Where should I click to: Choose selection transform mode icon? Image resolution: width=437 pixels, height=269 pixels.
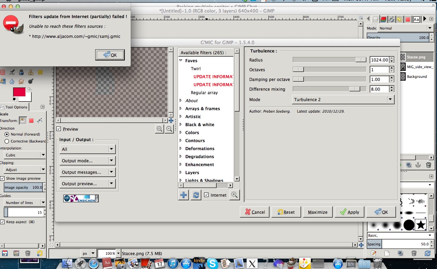[31, 121]
